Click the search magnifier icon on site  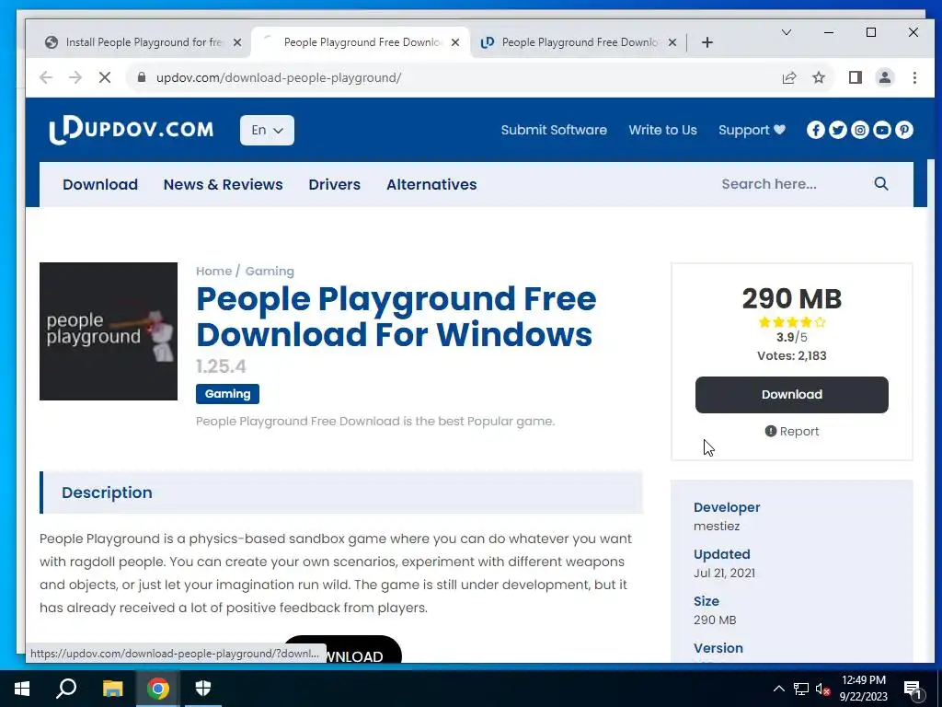point(880,184)
